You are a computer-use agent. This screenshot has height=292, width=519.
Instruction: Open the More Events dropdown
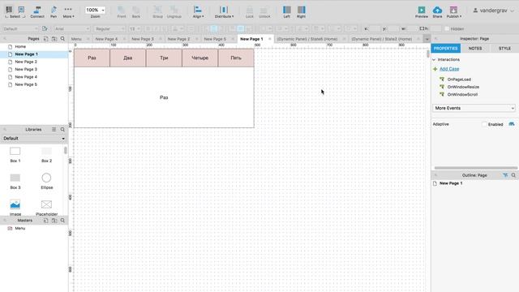coord(474,108)
